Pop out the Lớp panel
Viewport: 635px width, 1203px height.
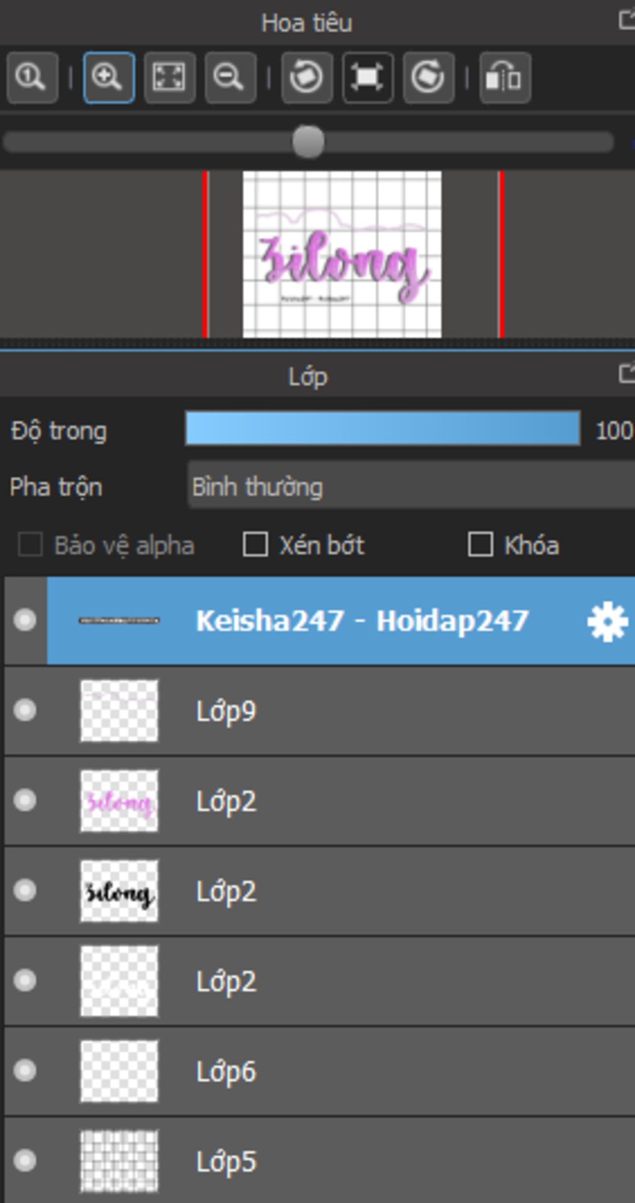(627, 373)
